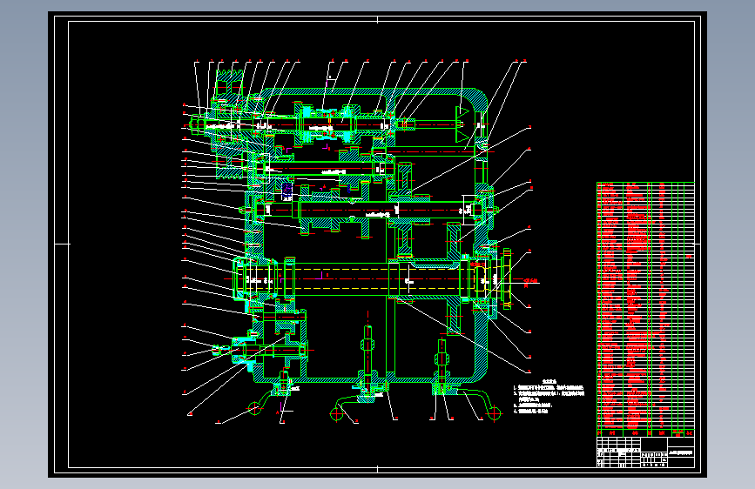The height and width of the screenshot is (489, 755).
Task: Click the bottom-right lever handle knob
Action: click(494, 413)
